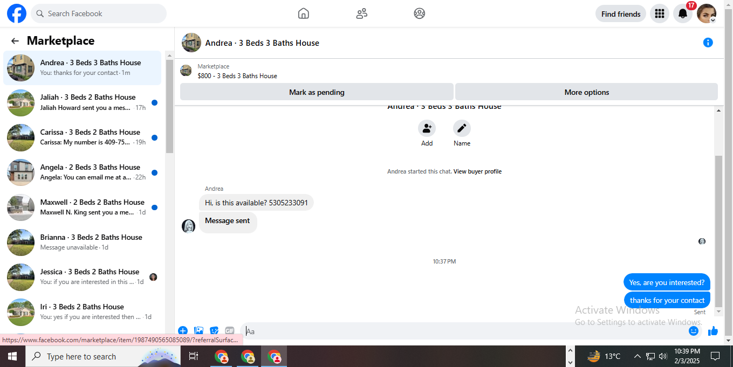Click View buyer profile link
This screenshot has height=367, width=733.
(477, 171)
